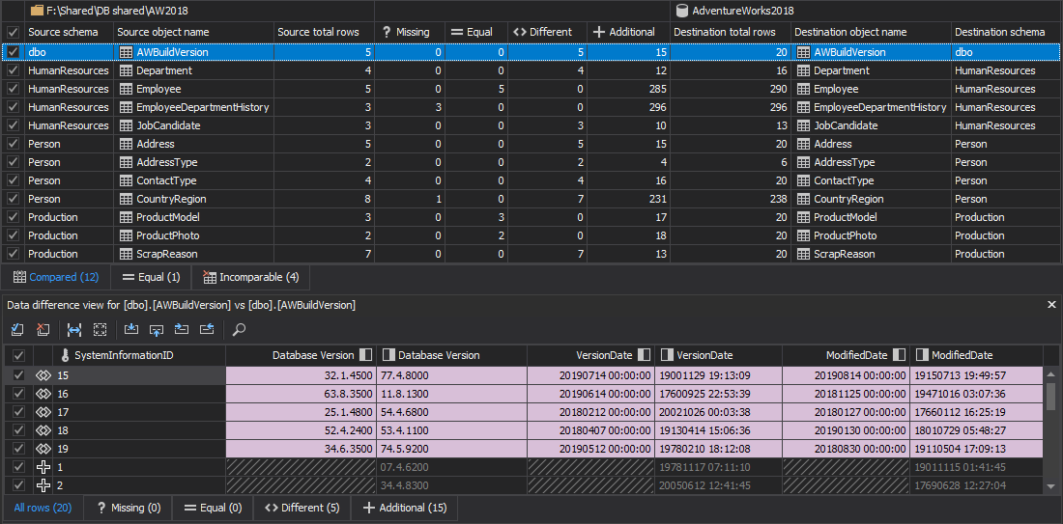Uncheck the checkbox for difference row 17
Screen dimensions: 1063x524
(18, 412)
